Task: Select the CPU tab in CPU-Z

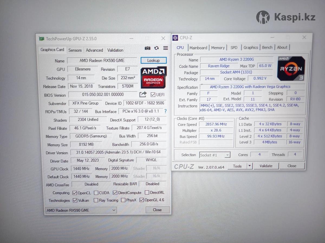Action: point(180,48)
